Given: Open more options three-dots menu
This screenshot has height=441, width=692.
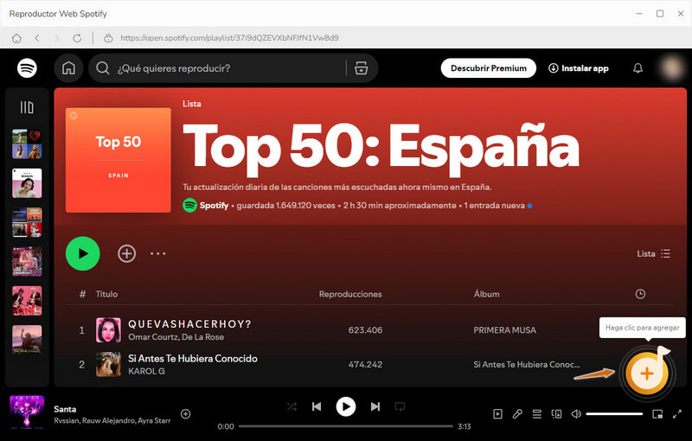Looking at the screenshot, I should [x=157, y=253].
